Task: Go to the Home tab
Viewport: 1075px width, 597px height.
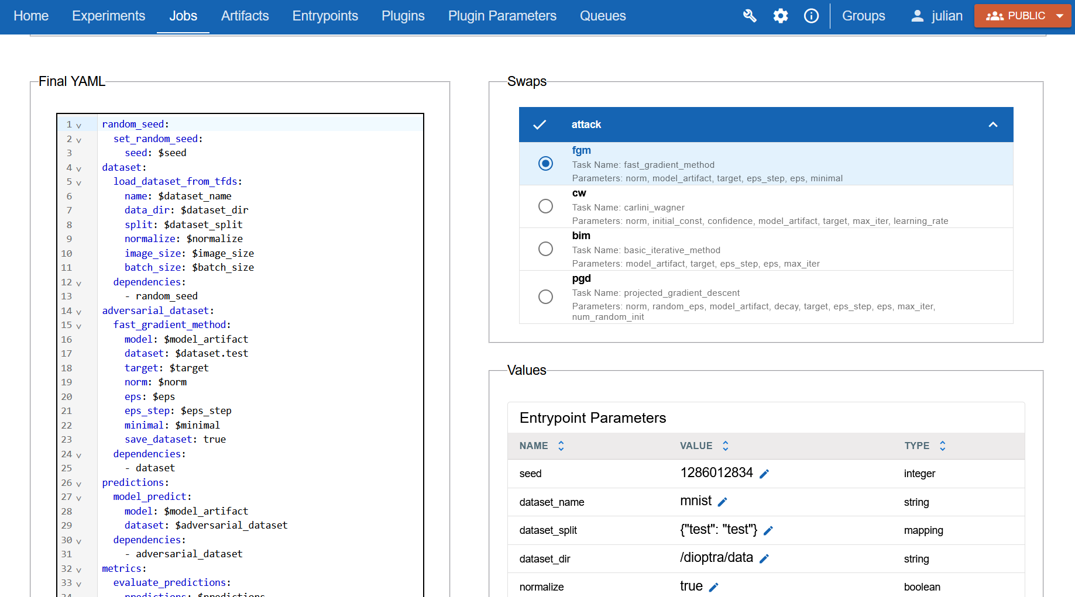Action: 31,16
